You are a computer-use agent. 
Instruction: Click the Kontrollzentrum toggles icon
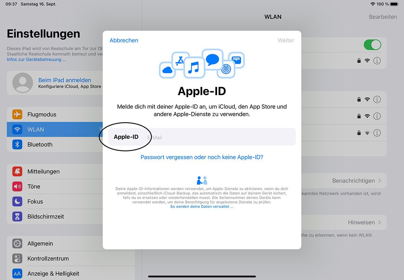coord(17,258)
